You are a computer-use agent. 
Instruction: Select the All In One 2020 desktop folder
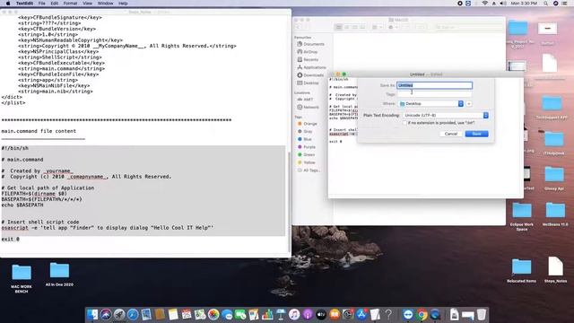(59, 275)
